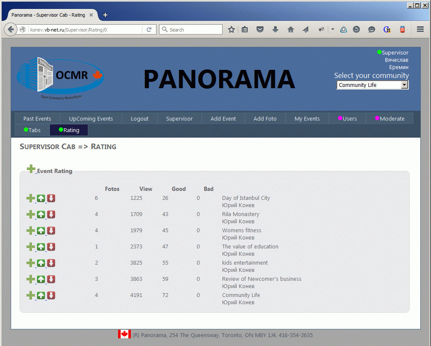Open the Firefox hamburger menu
Image resolution: width=431 pixels, height=346 pixels.
(420, 29)
